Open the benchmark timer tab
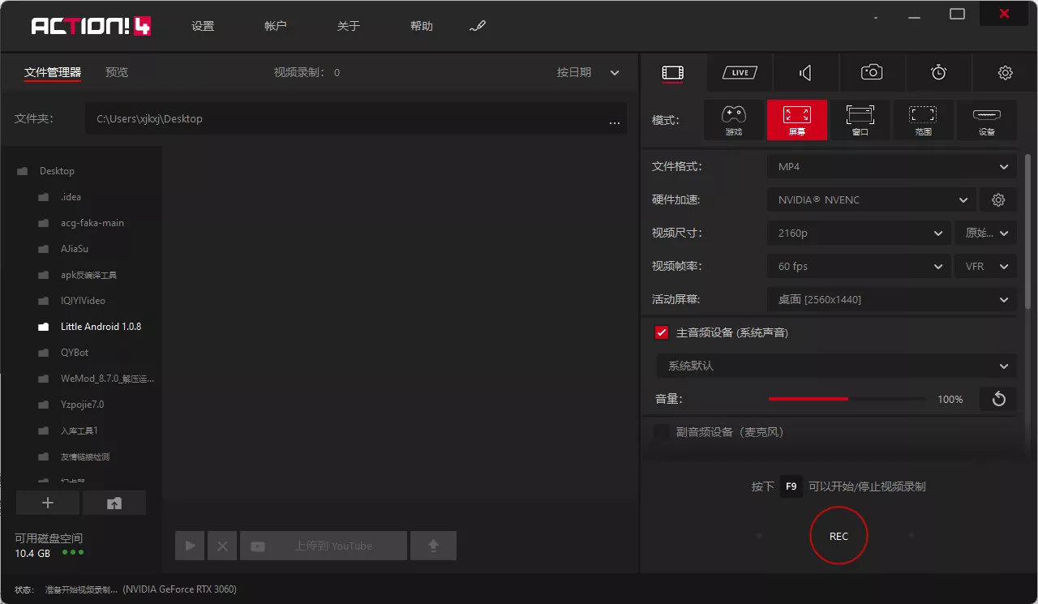This screenshot has width=1038, height=604. click(x=938, y=73)
